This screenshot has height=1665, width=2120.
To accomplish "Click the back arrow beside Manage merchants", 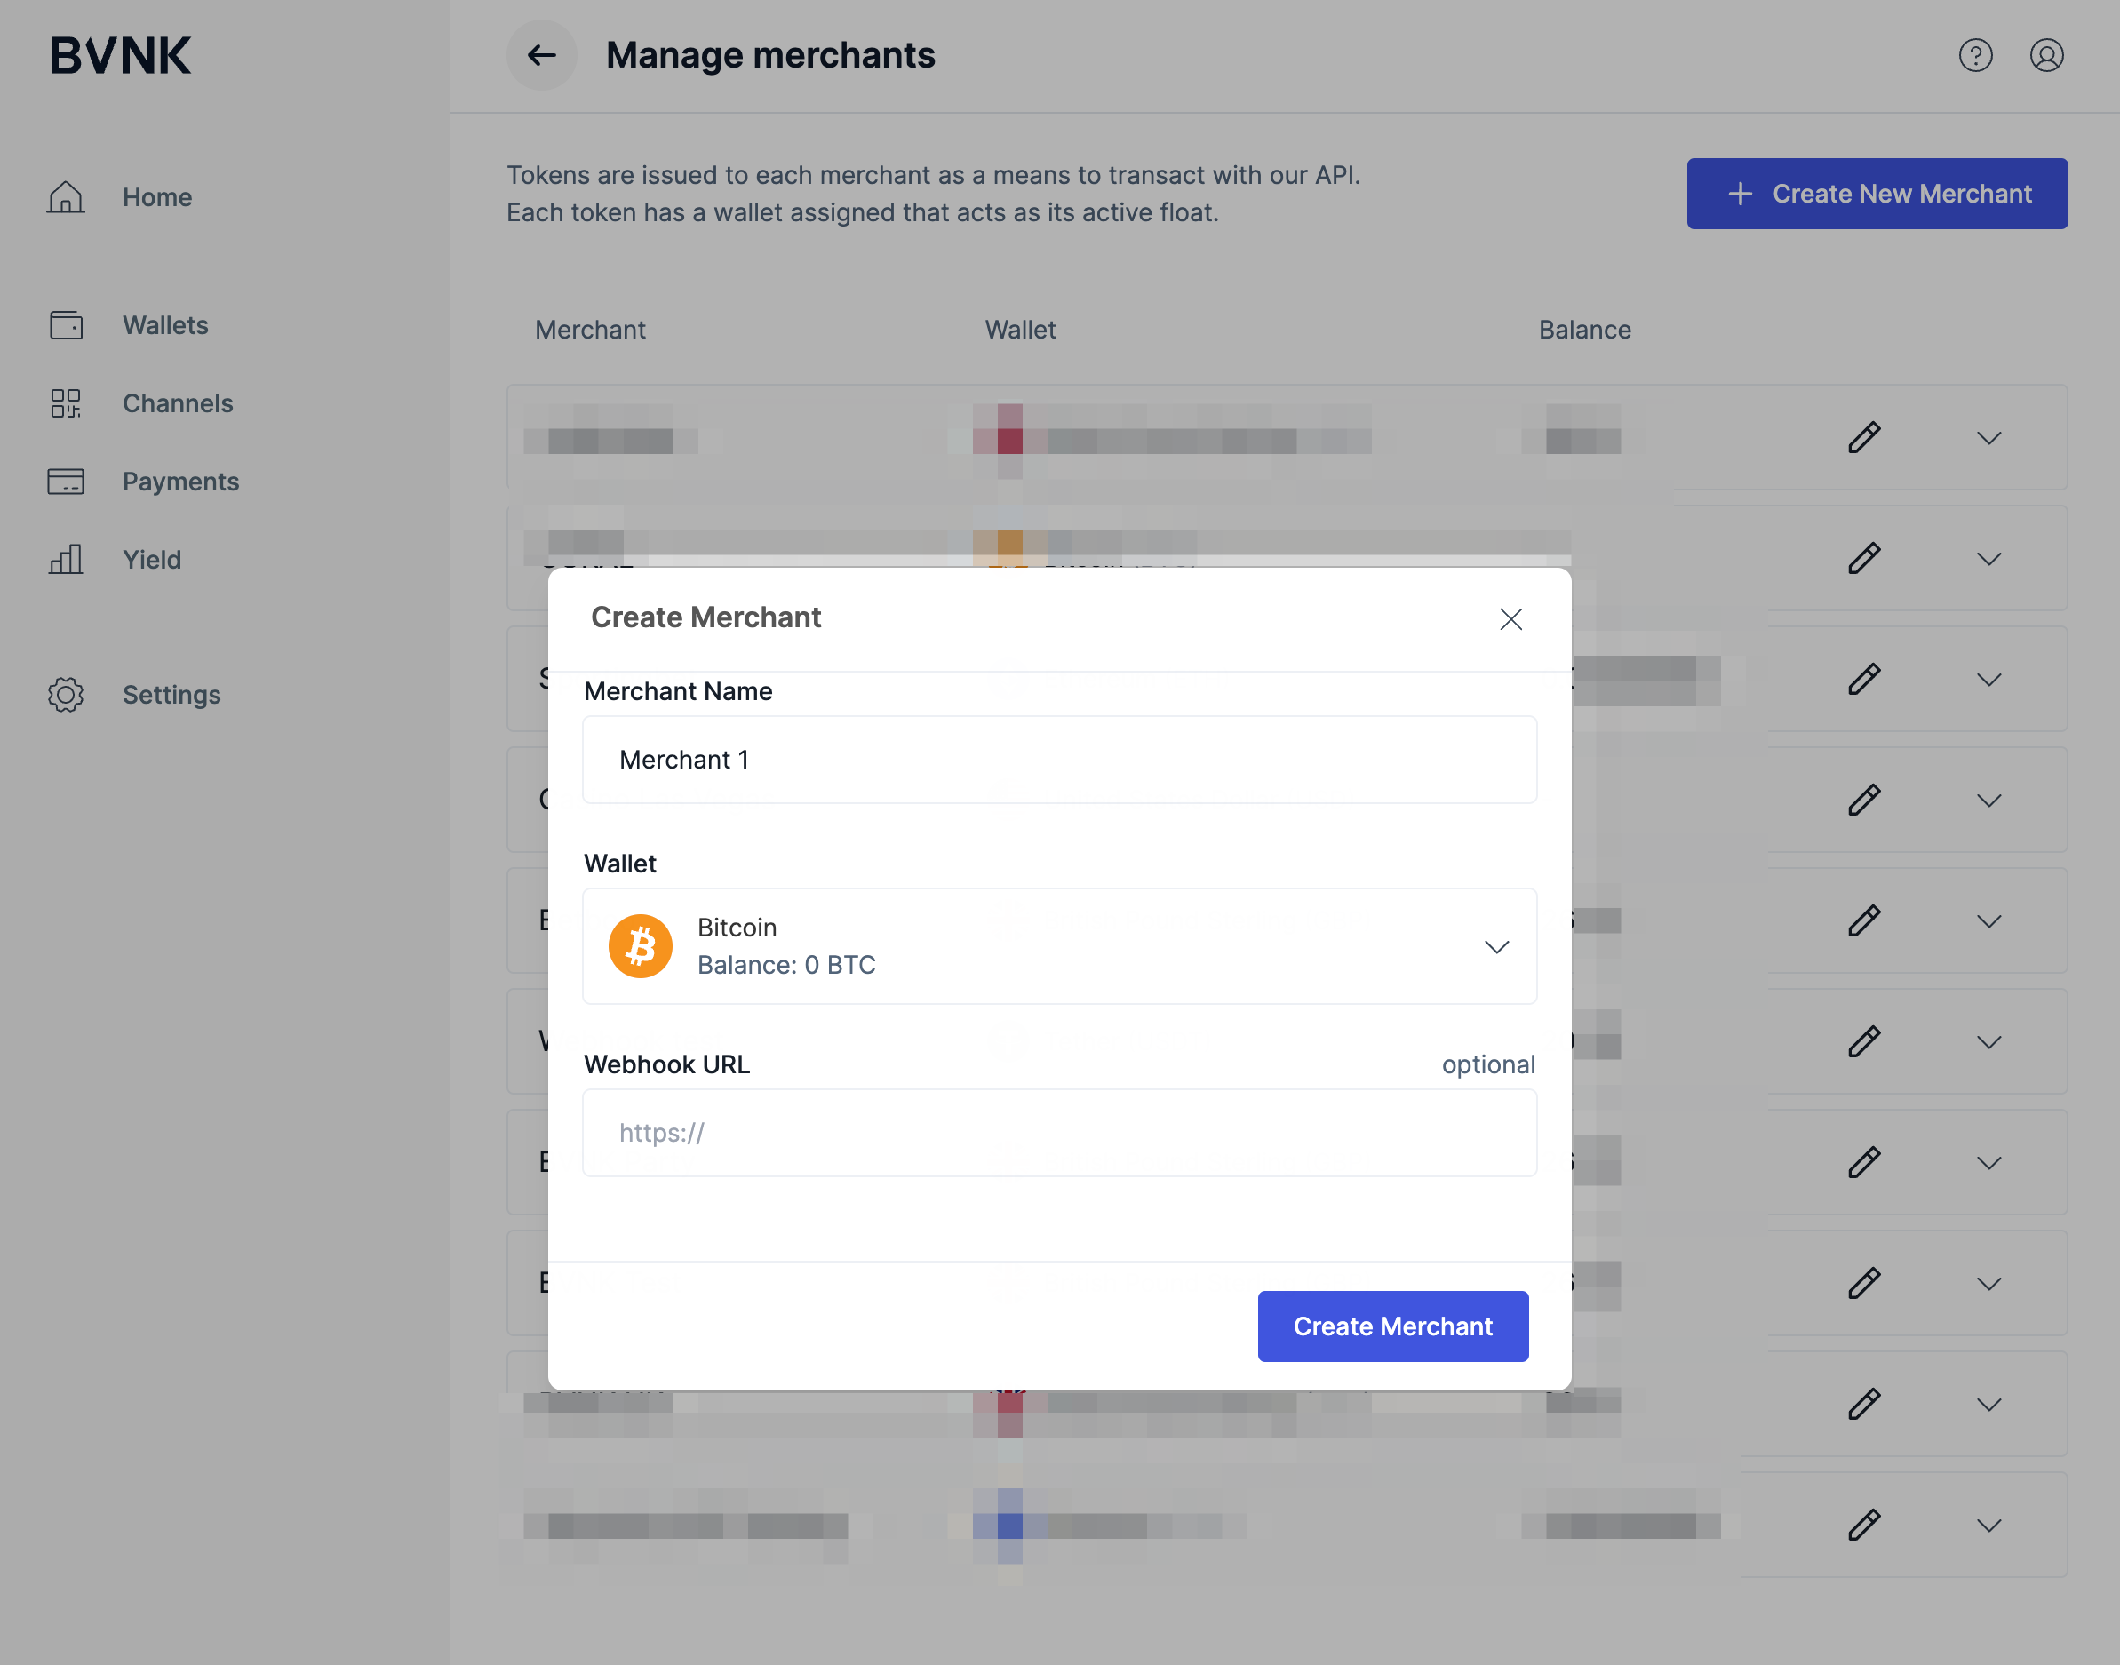I will coord(541,56).
